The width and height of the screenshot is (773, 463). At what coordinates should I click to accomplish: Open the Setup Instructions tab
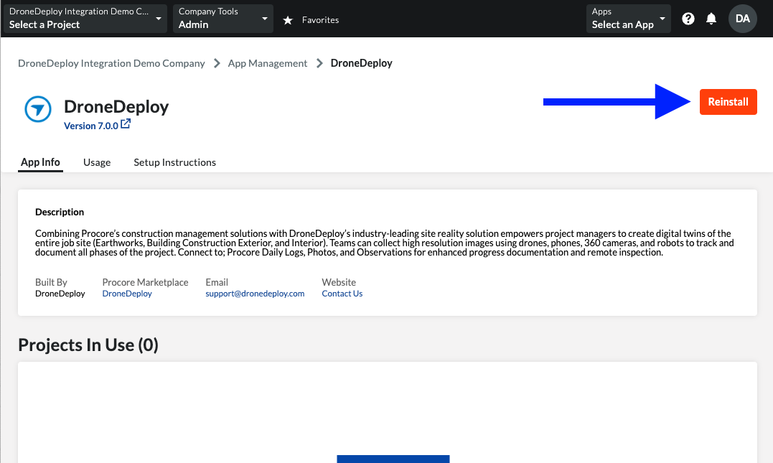(x=175, y=162)
